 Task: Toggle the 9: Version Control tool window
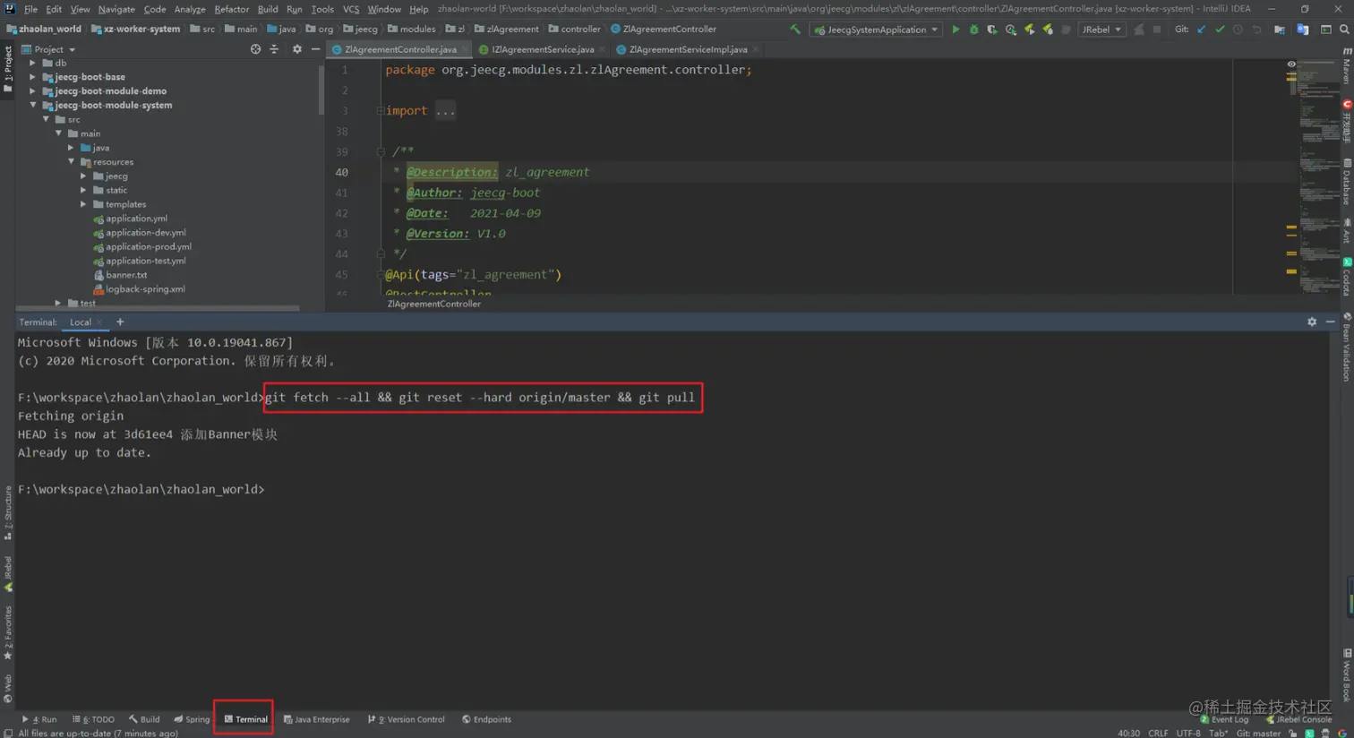pyautogui.click(x=406, y=719)
